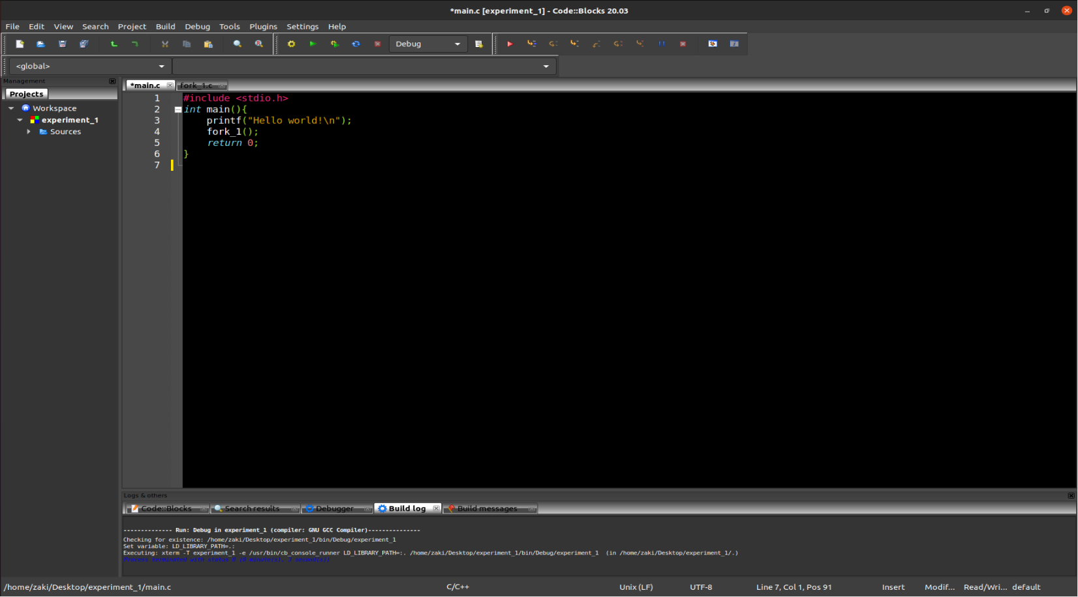Screen dimensions: 1078x597
Task: Open the Find dialog via magnifier icon
Action: [x=238, y=44]
